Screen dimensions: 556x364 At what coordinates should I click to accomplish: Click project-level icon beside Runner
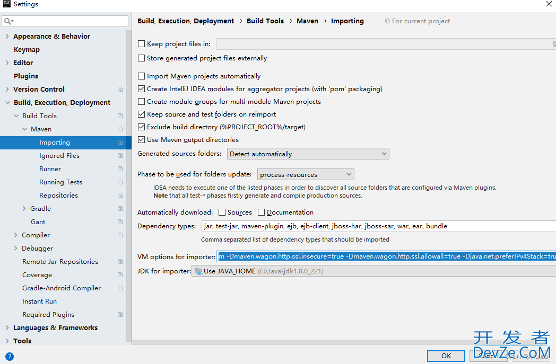[x=120, y=169]
